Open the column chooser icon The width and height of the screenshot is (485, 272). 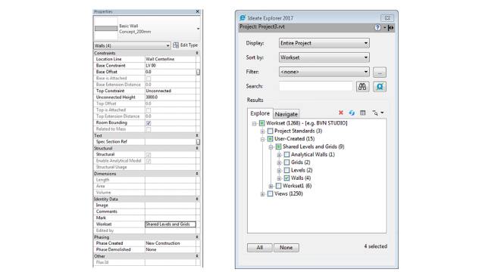pos(363,113)
